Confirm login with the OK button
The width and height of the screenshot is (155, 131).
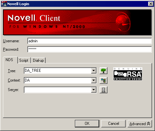[x=87, y=124]
